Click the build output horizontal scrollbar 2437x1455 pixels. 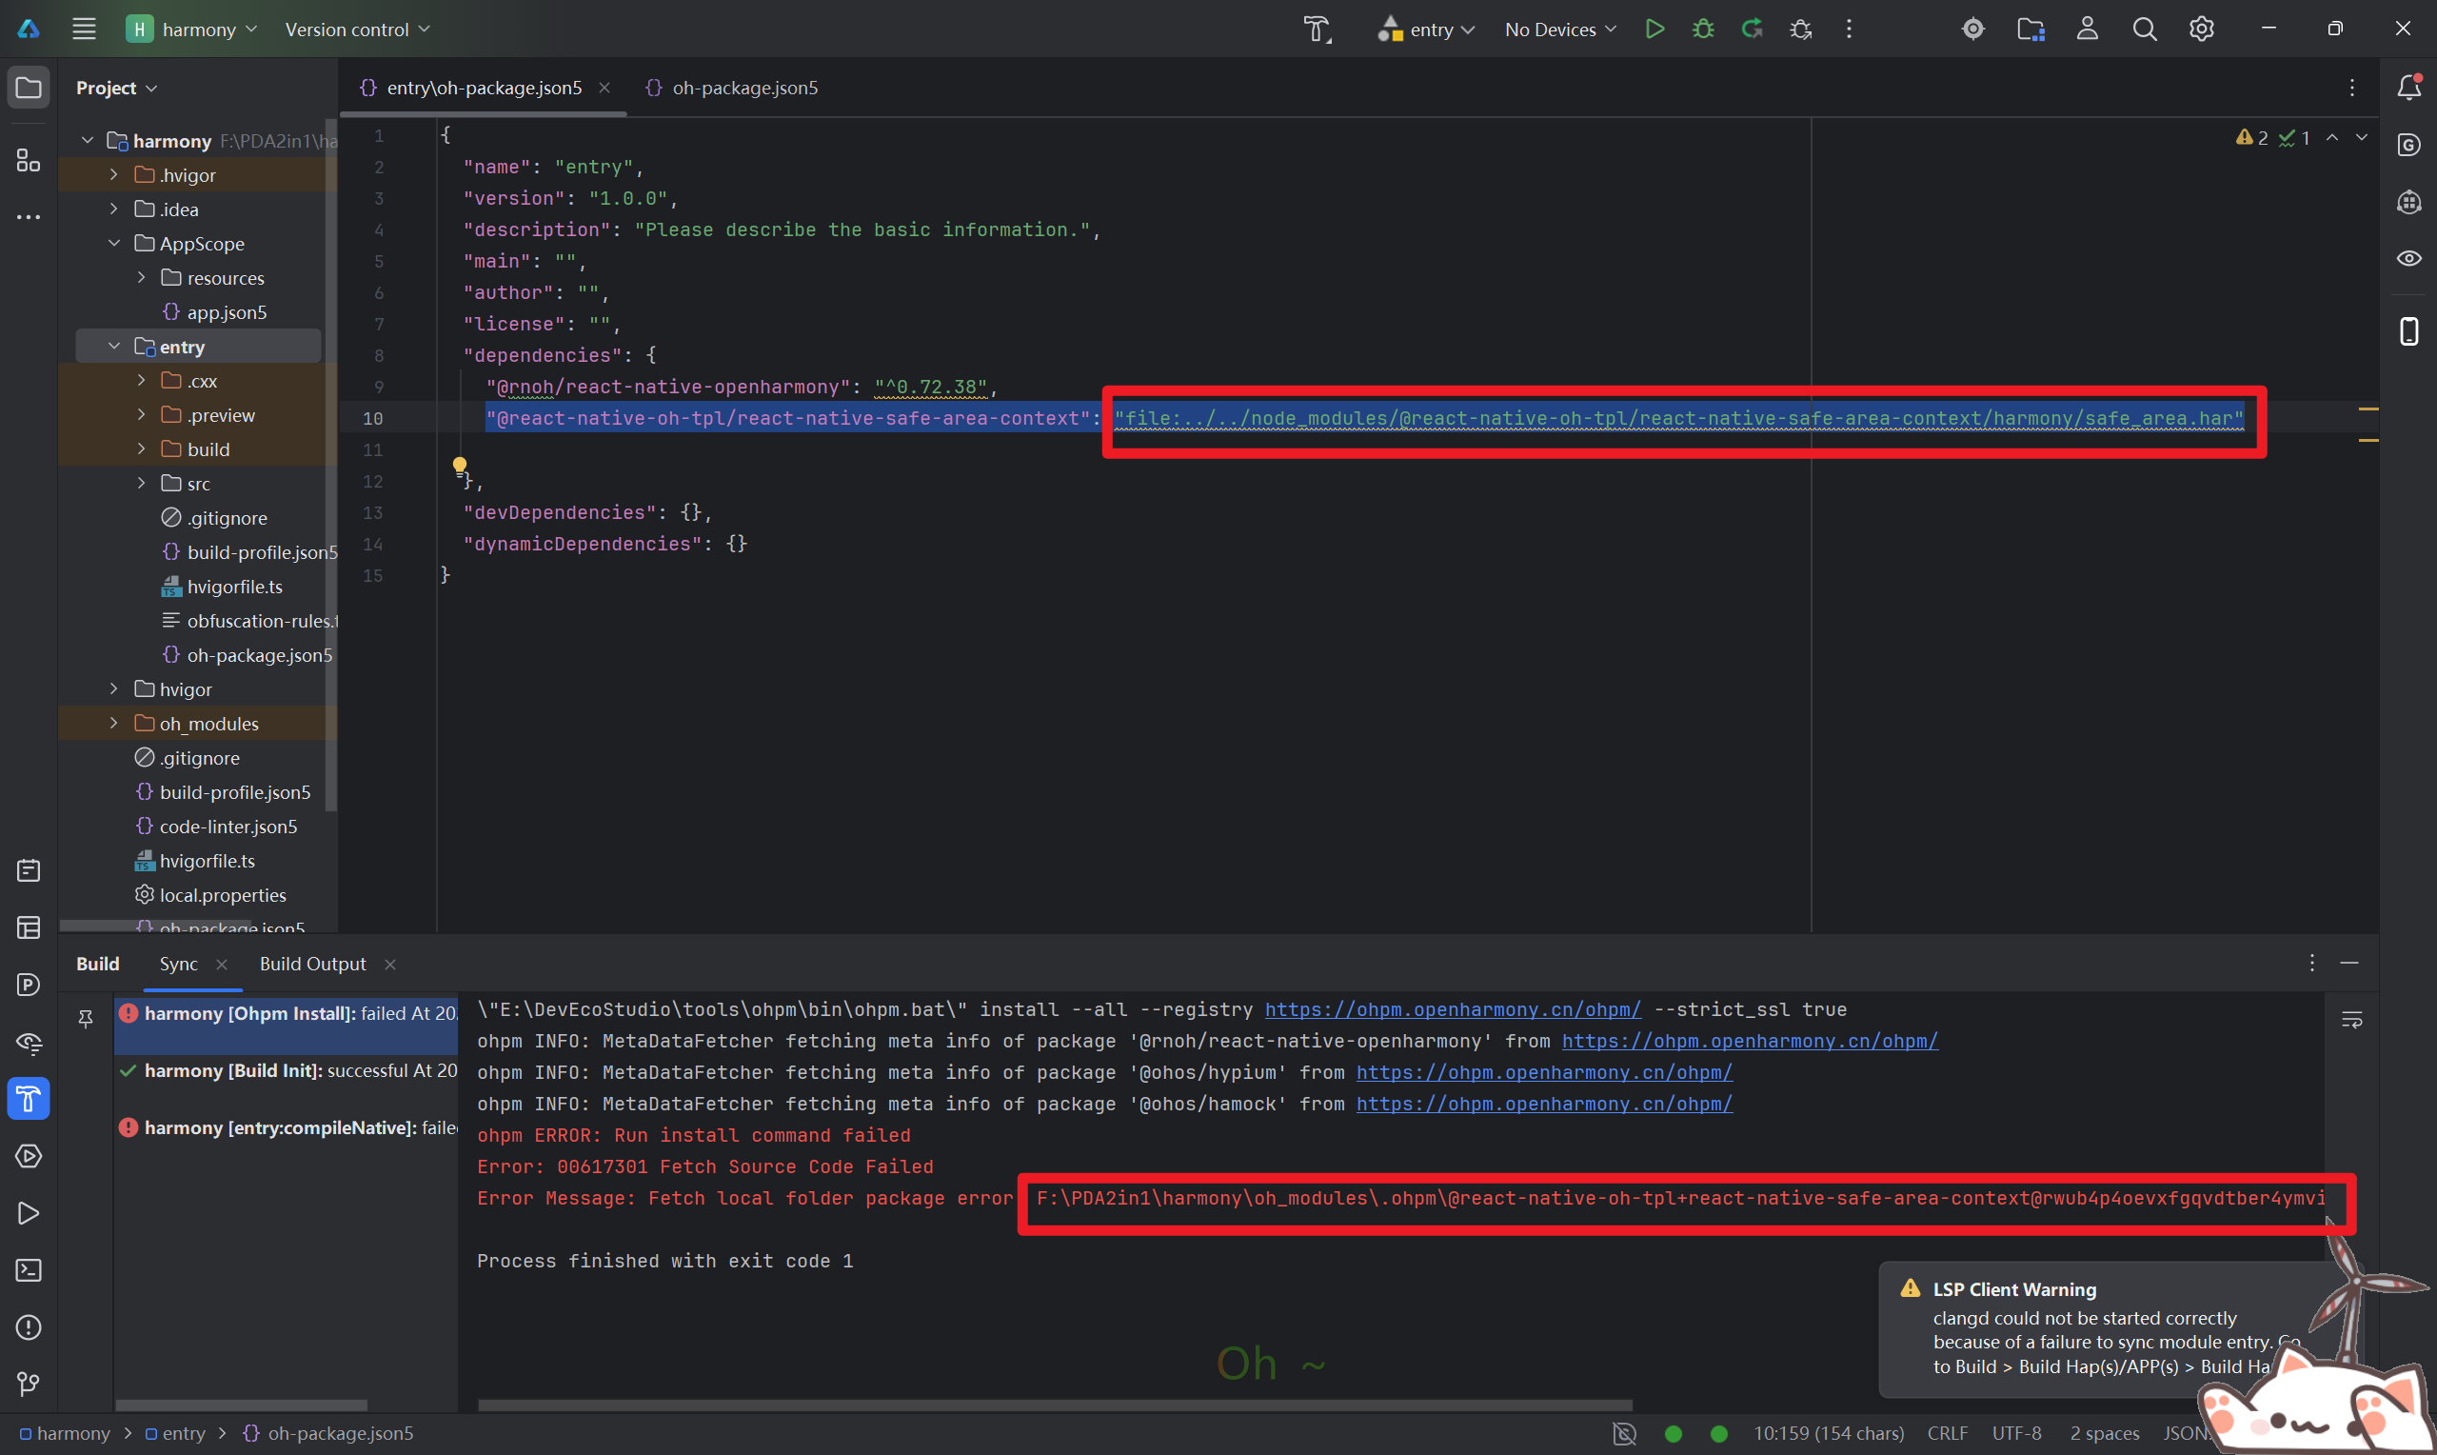coord(1055,1405)
